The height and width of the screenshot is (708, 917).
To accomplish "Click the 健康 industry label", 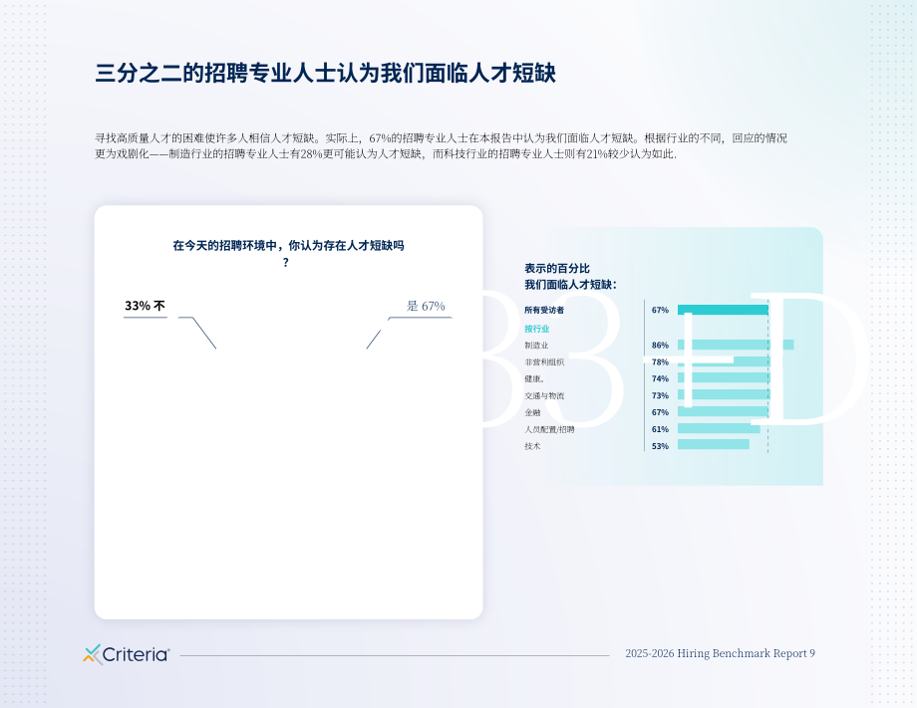I will [534, 378].
